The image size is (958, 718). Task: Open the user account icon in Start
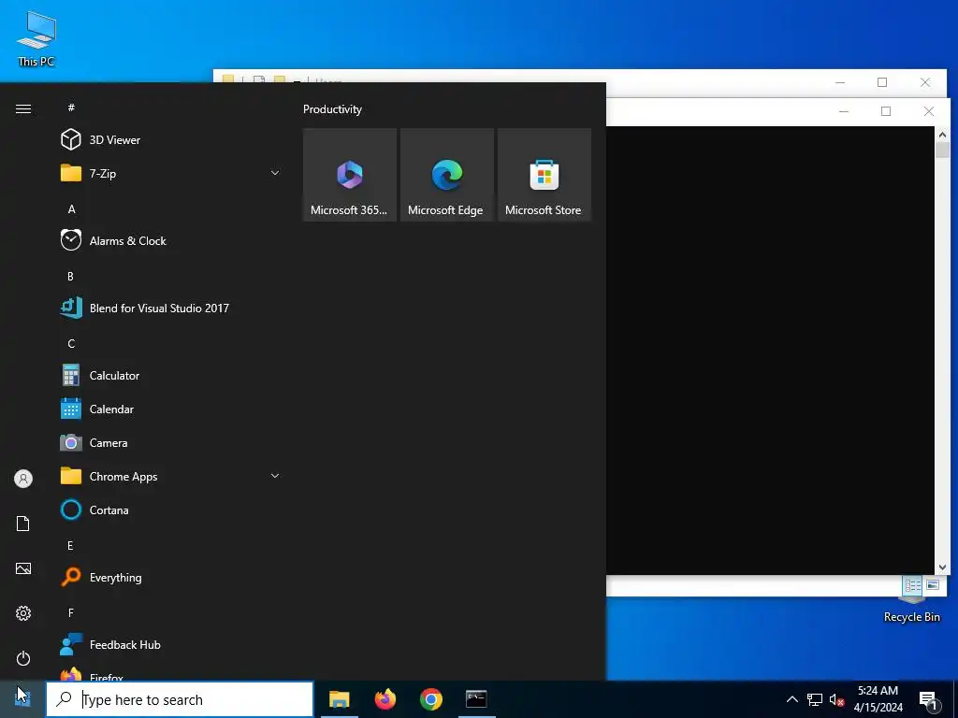(23, 479)
